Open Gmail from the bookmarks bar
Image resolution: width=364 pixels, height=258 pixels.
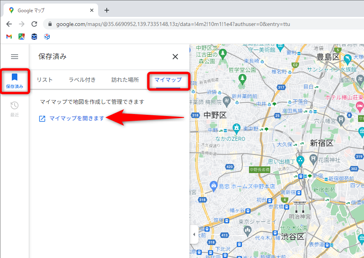[x=9, y=36]
